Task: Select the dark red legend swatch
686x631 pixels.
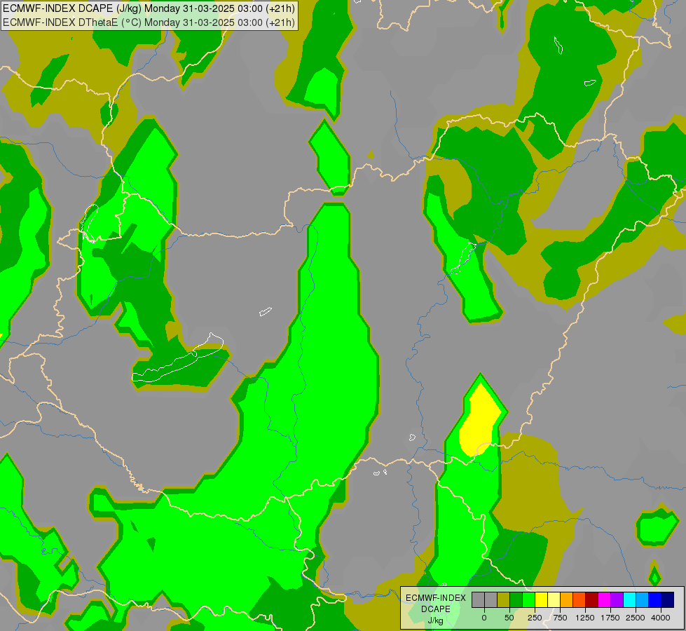Action: pyautogui.click(x=592, y=600)
